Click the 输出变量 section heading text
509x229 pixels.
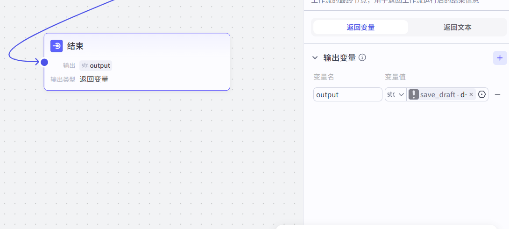(x=339, y=58)
